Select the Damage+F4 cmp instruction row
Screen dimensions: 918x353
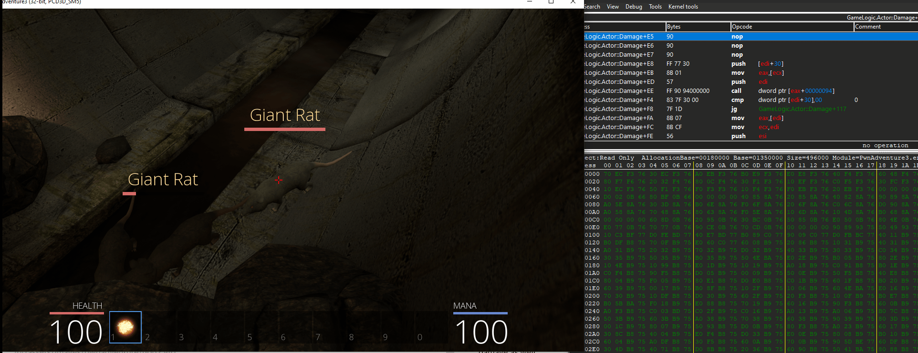[751, 100]
